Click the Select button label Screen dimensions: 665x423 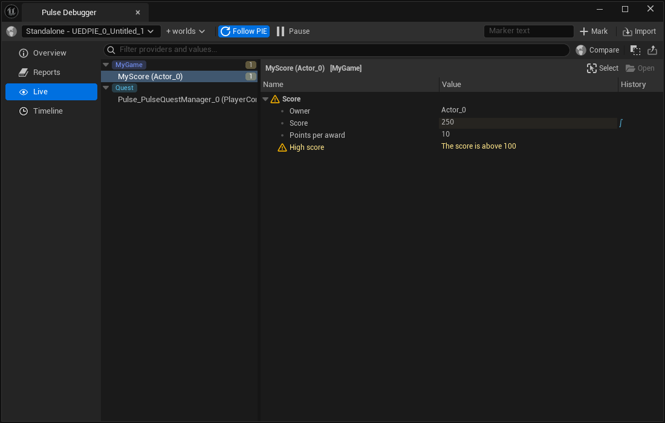609,68
